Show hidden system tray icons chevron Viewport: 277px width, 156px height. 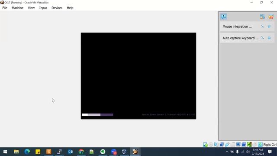pos(227,152)
